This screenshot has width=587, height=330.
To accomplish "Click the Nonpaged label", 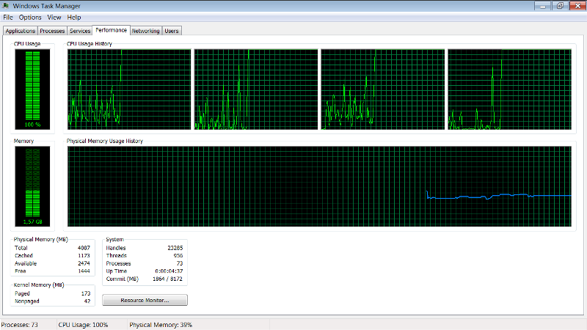I will click(x=27, y=301).
